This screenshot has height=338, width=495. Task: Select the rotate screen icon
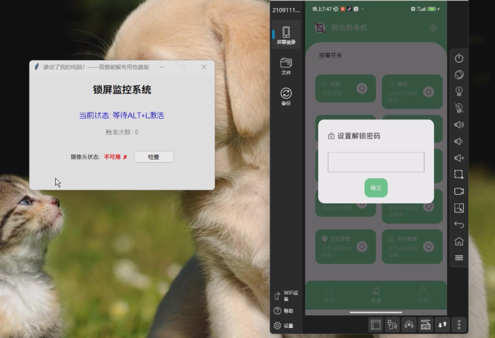[458, 75]
